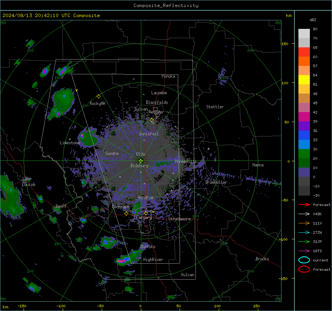The width and height of the screenshot is (332, 311).
Task: Click the red forecast arrow legend icon
Action: 304,204
